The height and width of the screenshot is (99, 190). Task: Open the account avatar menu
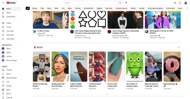185,3
